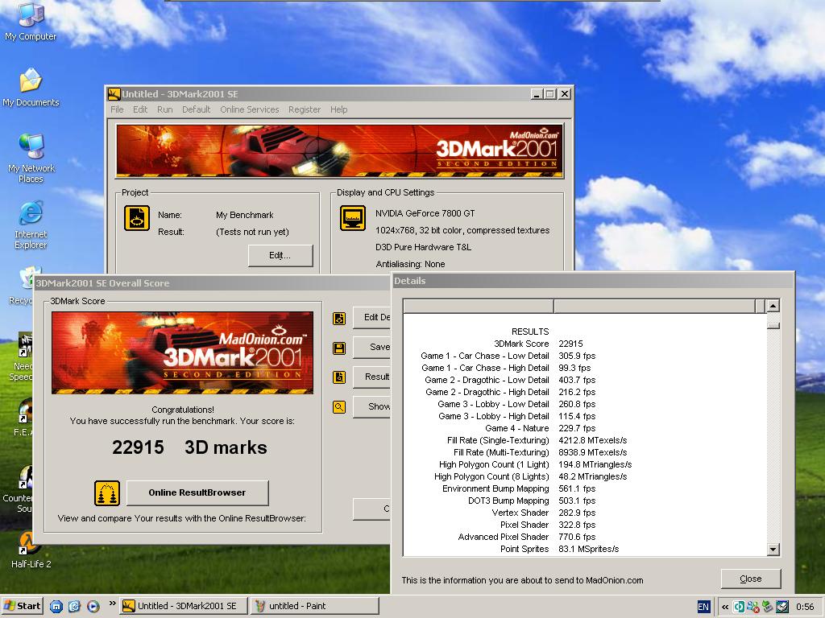825x618 pixels.
Task: Open Default menu in 3DMark2001
Action: [197, 109]
